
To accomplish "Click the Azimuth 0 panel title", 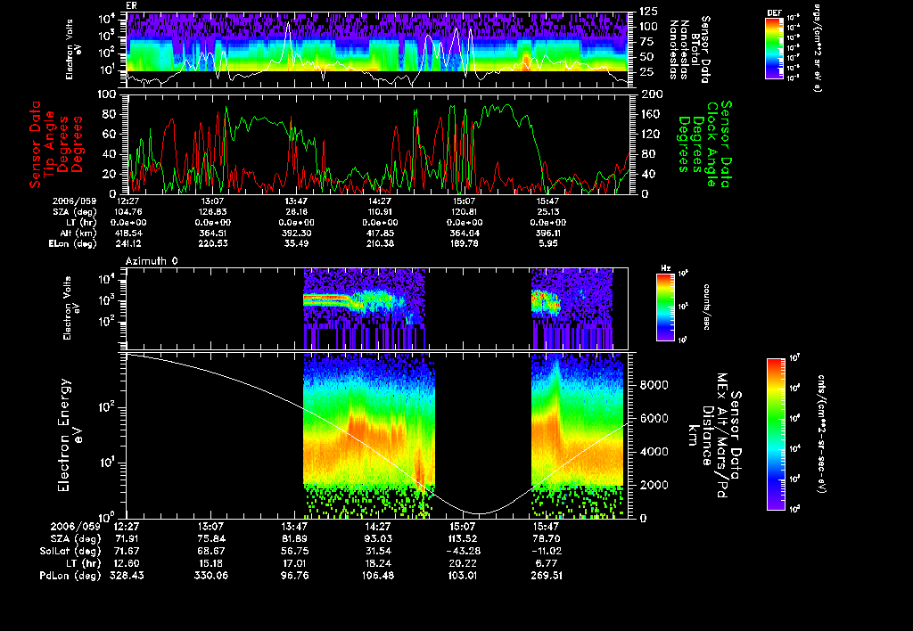I will tap(152, 261).
